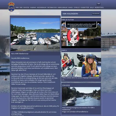Screen dimensions: 116x116
Task: Open the ANMÄLNINGAR menu item
Action: (62, 8)
